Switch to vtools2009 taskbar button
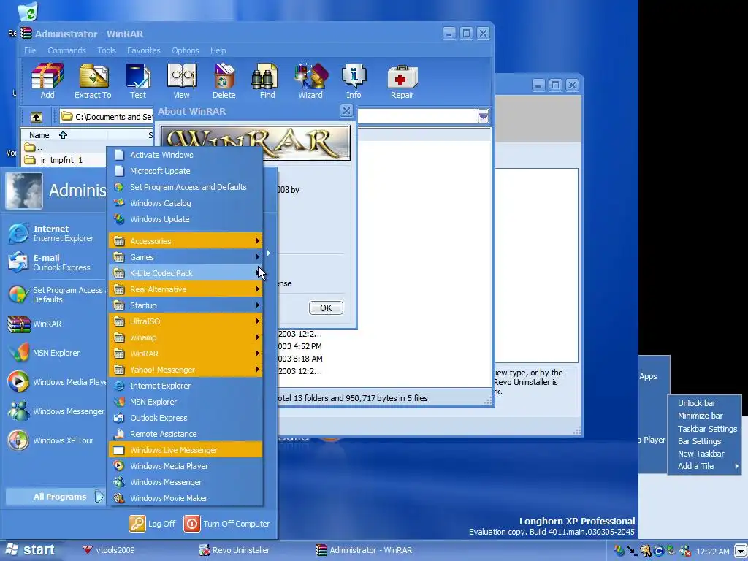 109,550
